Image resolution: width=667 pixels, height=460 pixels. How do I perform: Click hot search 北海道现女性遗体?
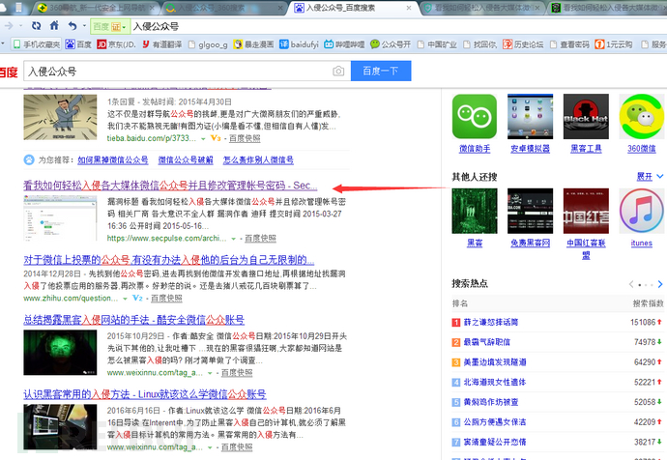pos(495,382)
